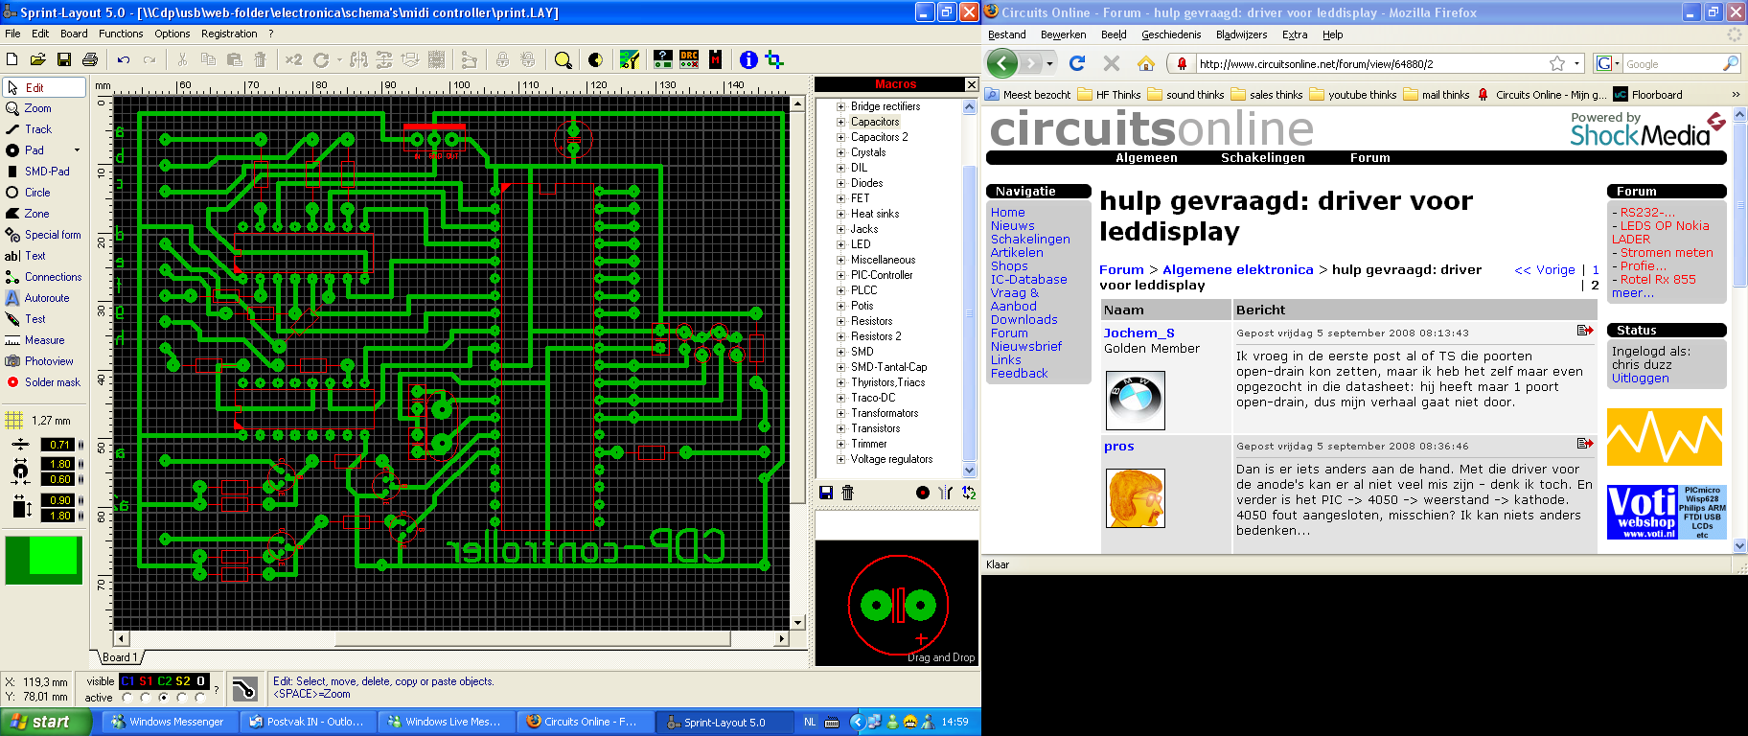Expand the Resistors 2 macro folder
1748x736 pixels.
tap(841, 336)
